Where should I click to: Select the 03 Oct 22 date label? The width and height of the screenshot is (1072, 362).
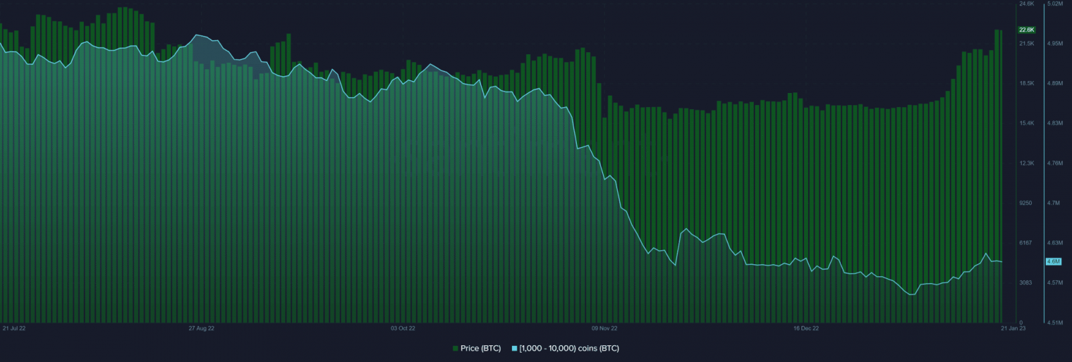tap(403, 329)
